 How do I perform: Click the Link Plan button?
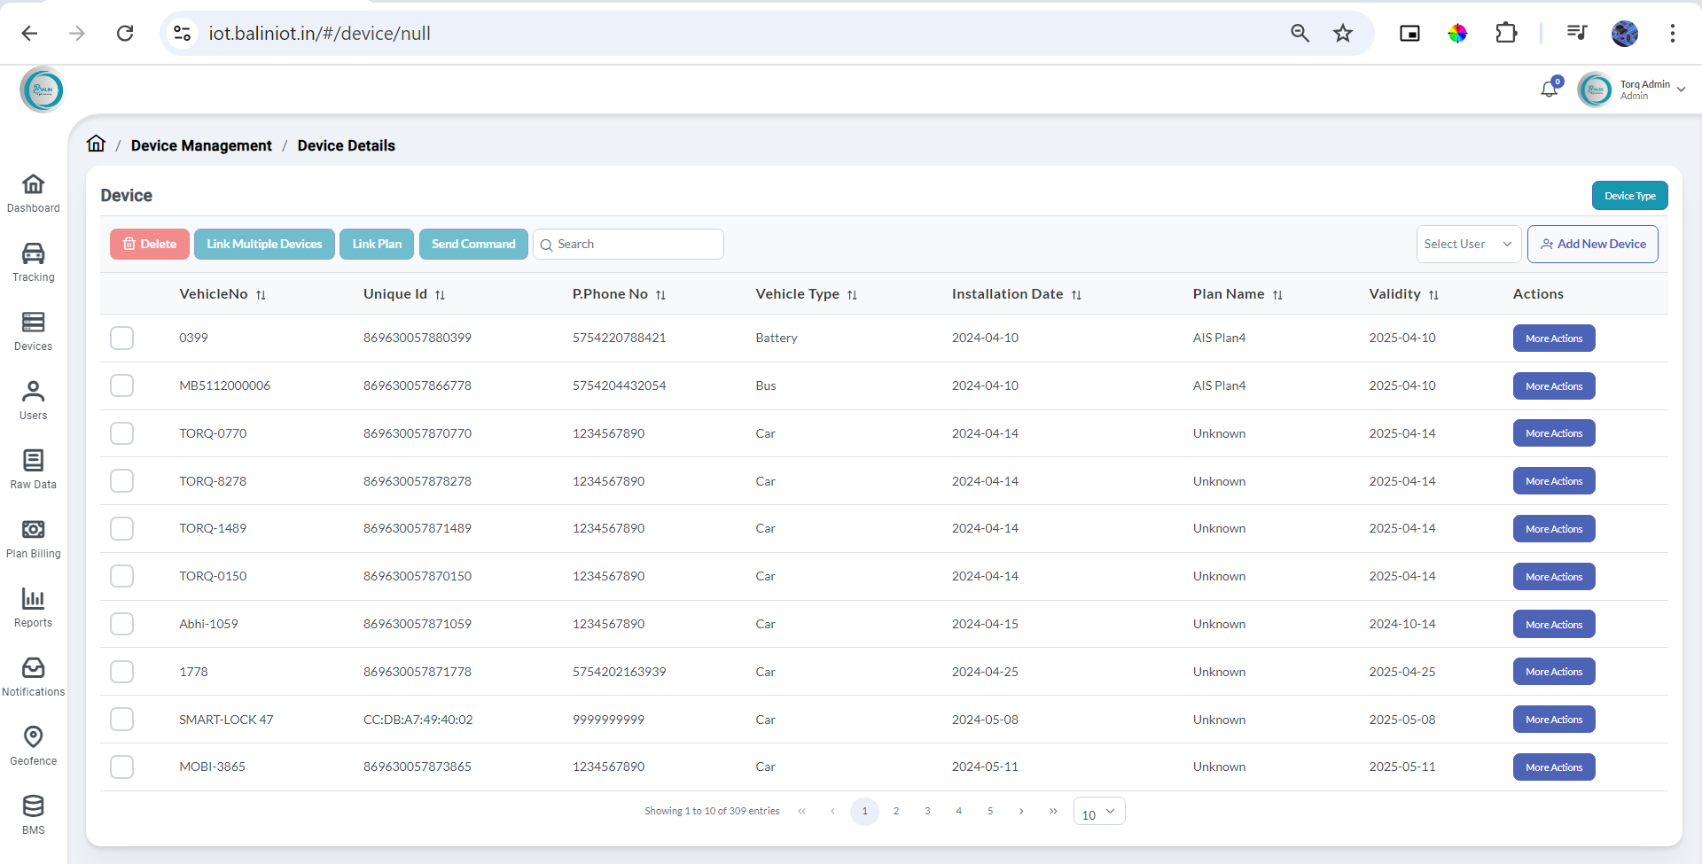(377, 244)
